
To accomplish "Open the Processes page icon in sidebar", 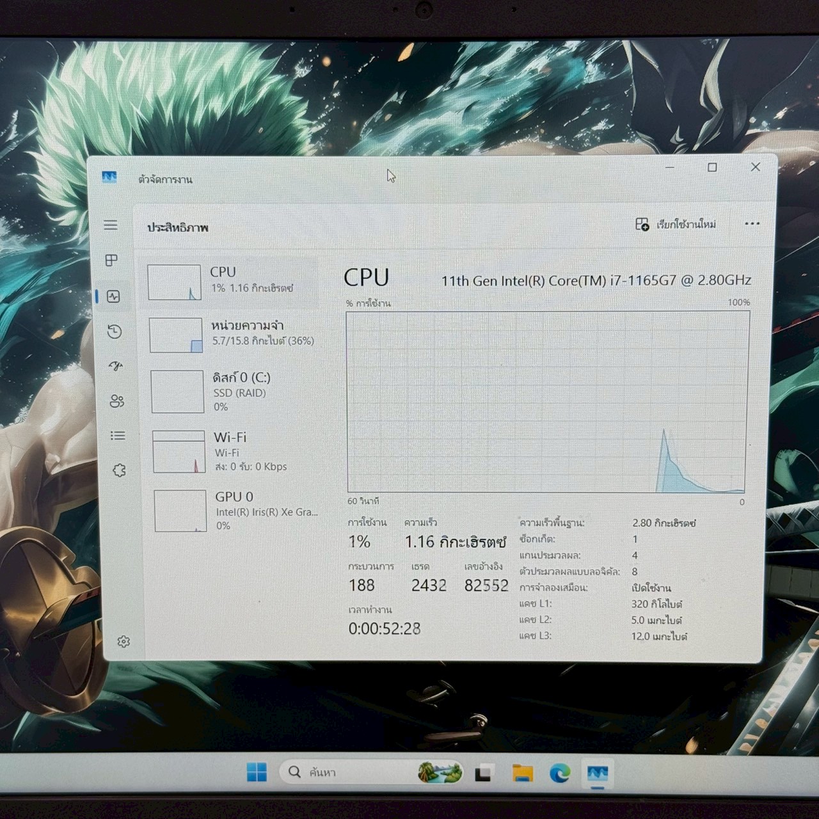I will [111, 260].
